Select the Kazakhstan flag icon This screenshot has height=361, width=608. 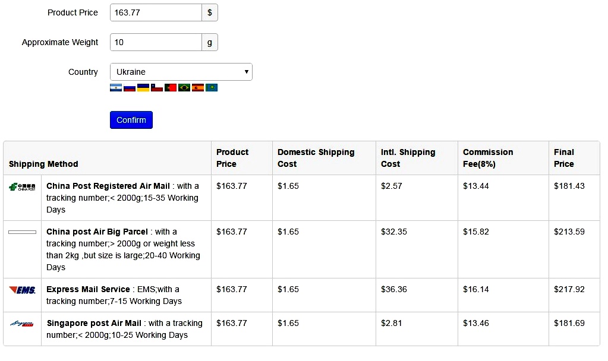pos(212,88)
